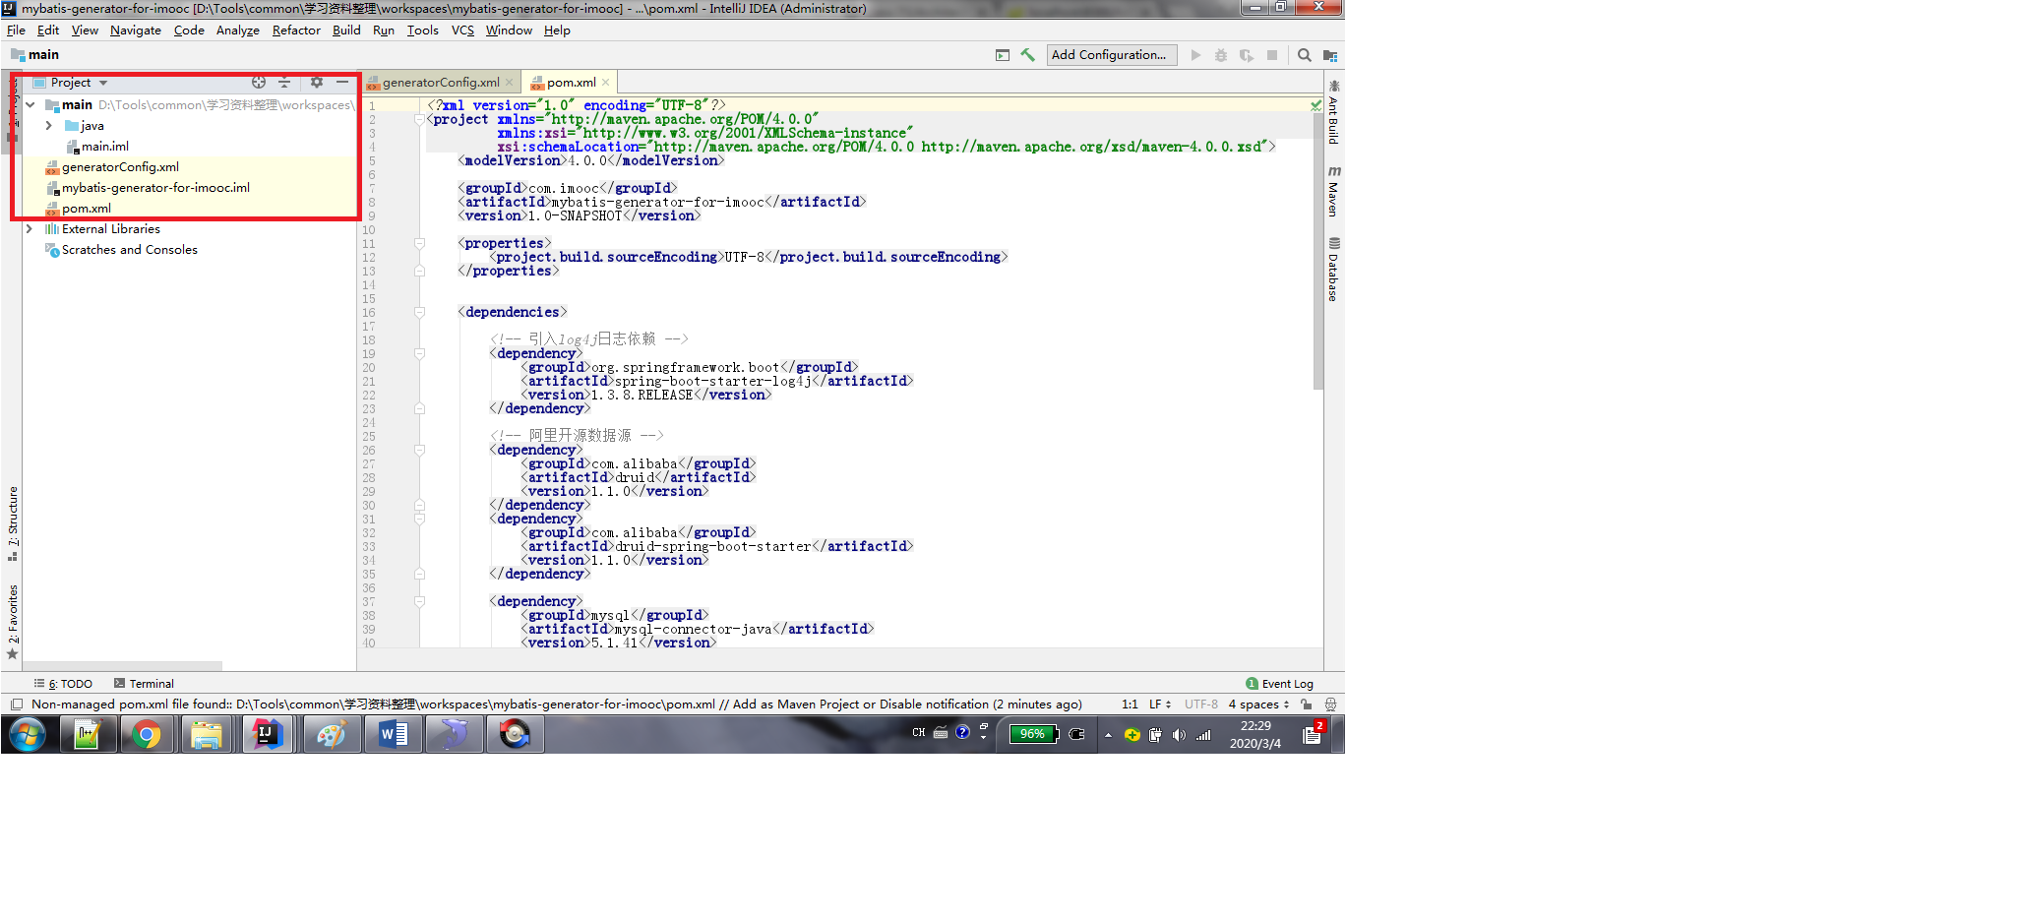Click the Run with Coverage icon
Viewport: 2019px width, 919px height.
(x=1247, y=55)
